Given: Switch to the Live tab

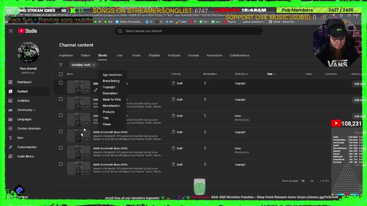Looking at the screenshot, I should (x=120, y=56).
